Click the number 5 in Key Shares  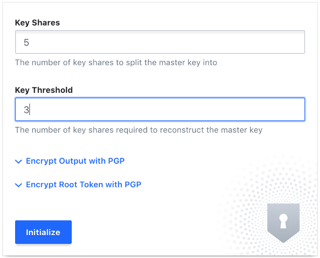(27, 43)
